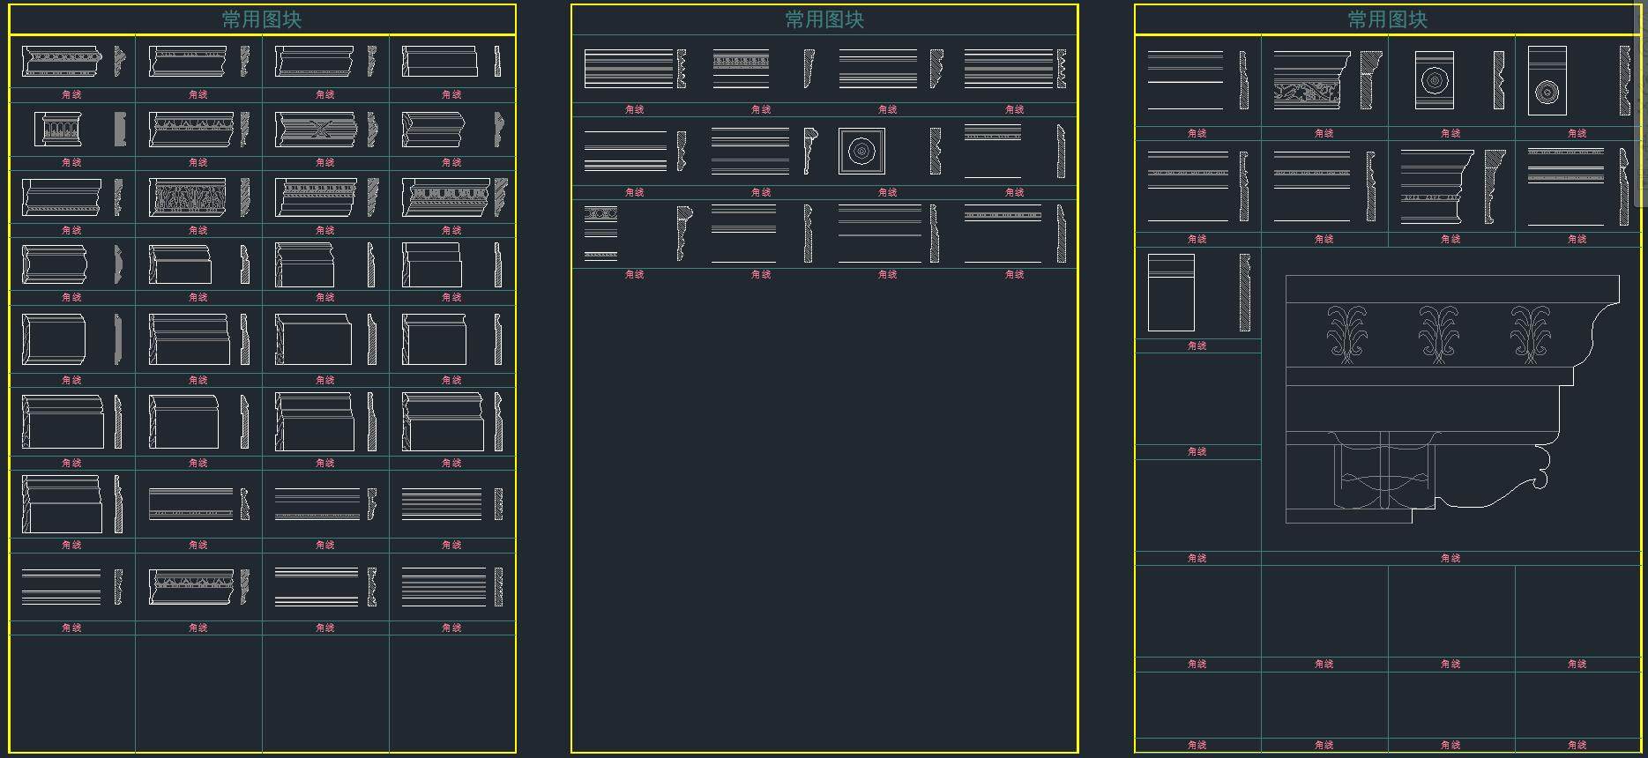The height and width of the screenshot is (758, 1648).
Task: Select the X-pattern molding block in left sheet
Action: (x=316, y=130)
